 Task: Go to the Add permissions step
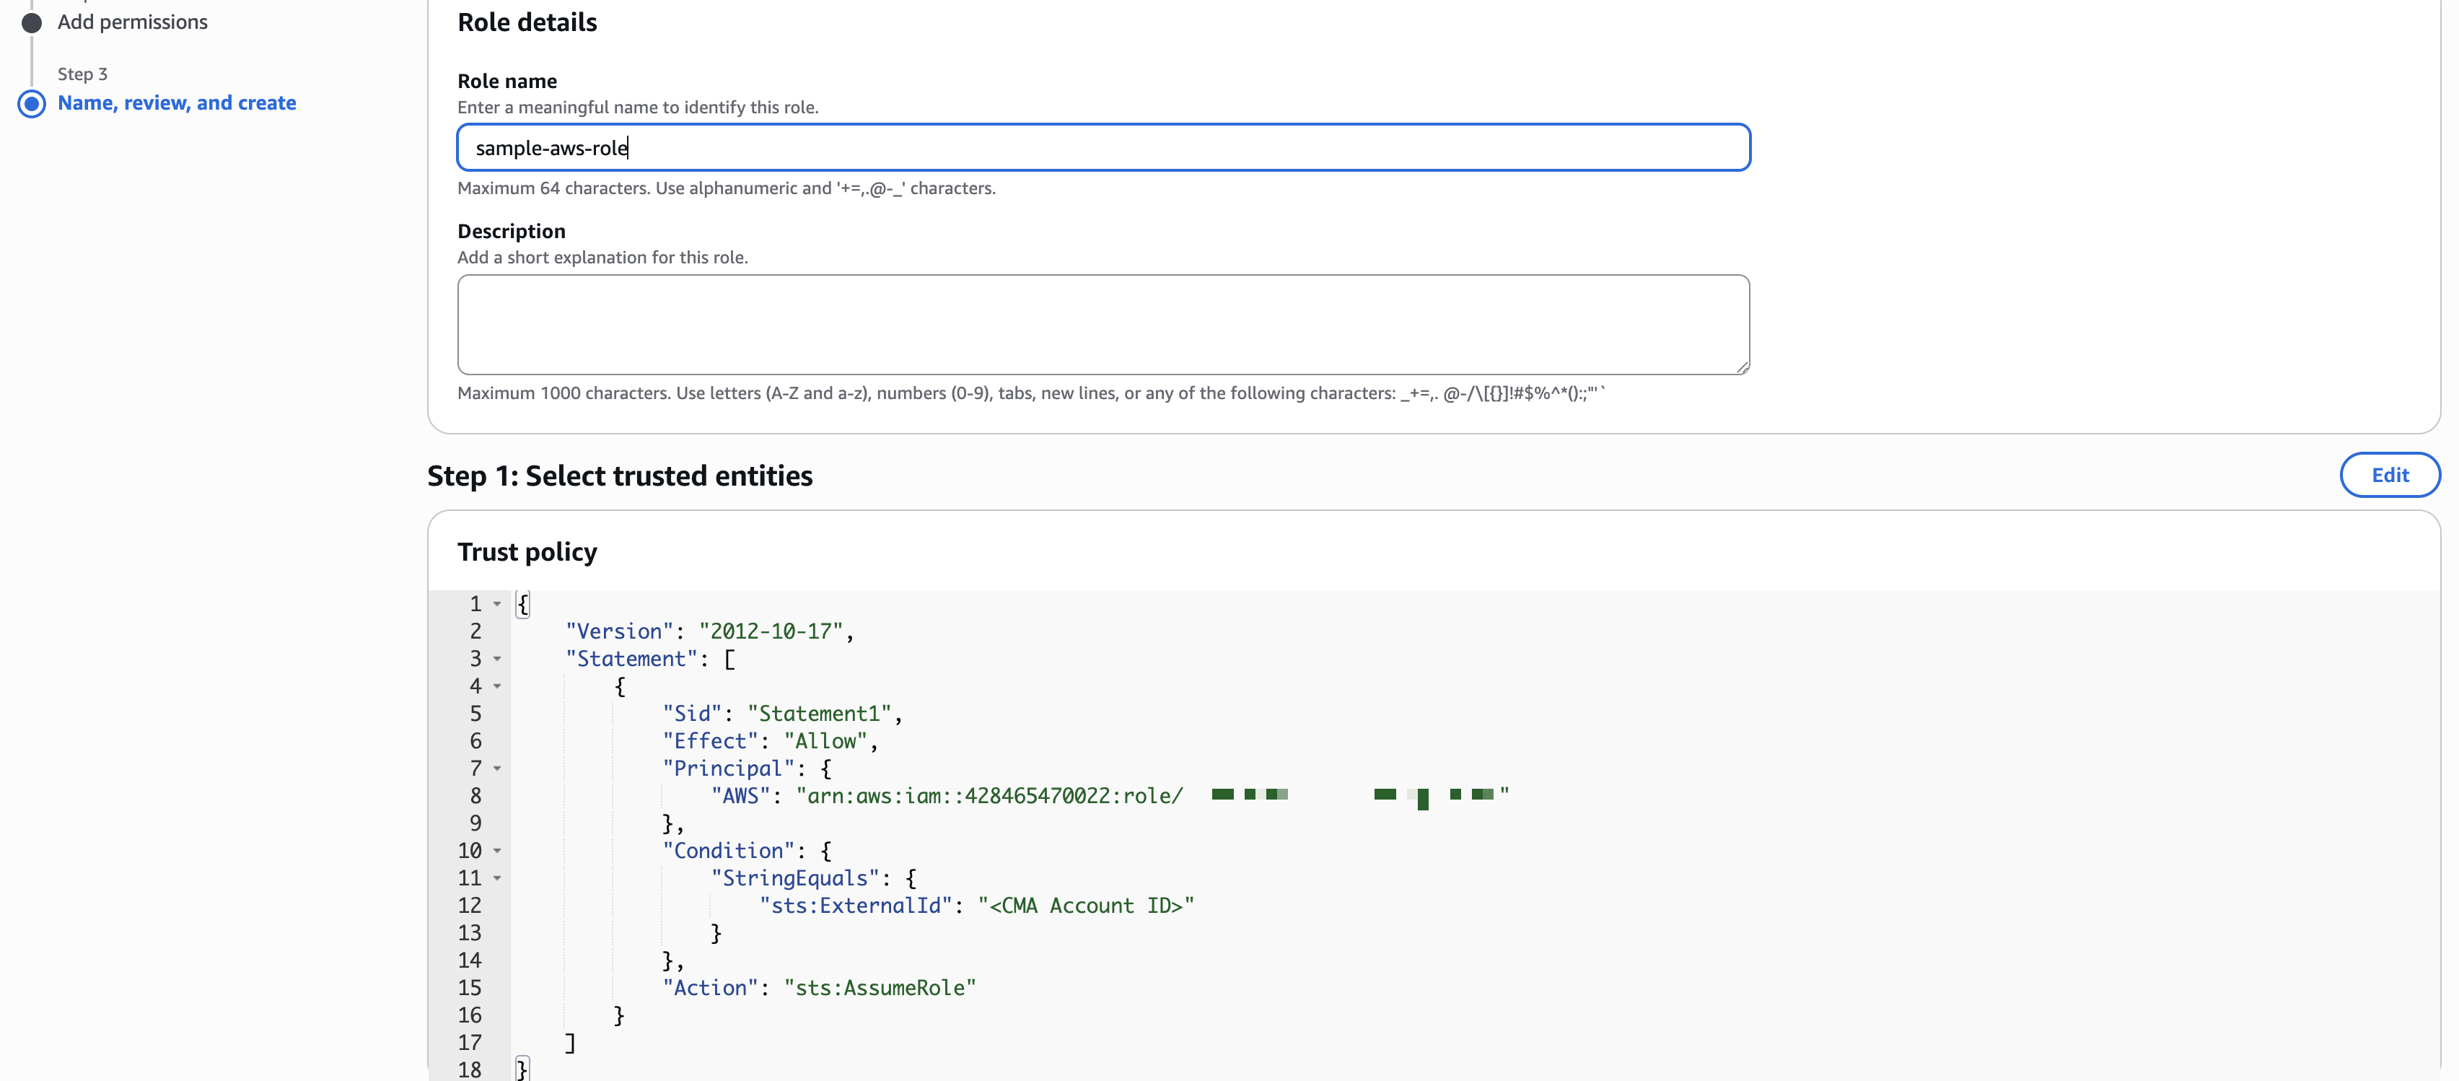click(133, 22)
